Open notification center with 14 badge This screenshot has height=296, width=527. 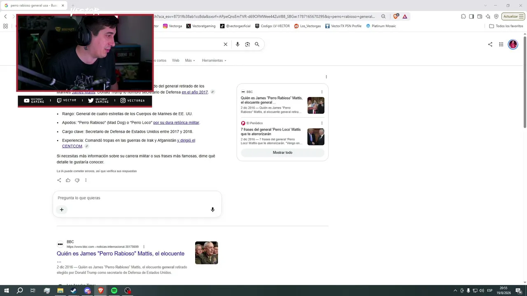pos(519,291)
